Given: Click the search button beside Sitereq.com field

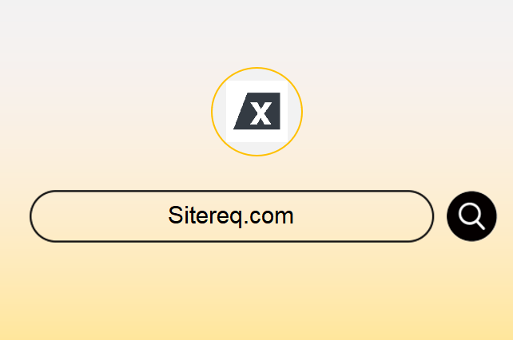Looking at the screenshot, I should pyautogui.click(x=471, y=216).
